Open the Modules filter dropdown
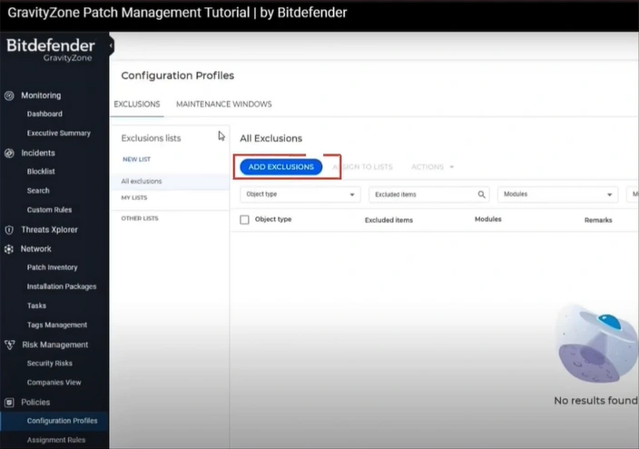Screen dimensions: 639x449 pyautogui.click(x=609, y=195)
